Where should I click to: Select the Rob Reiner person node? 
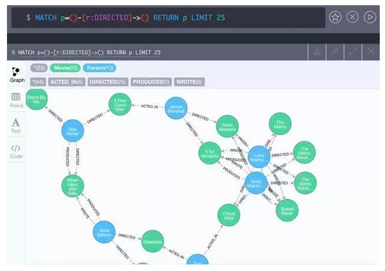point(73,131)
